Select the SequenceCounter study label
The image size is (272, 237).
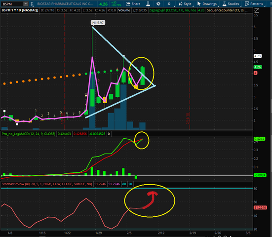click(x=225, y=10)
